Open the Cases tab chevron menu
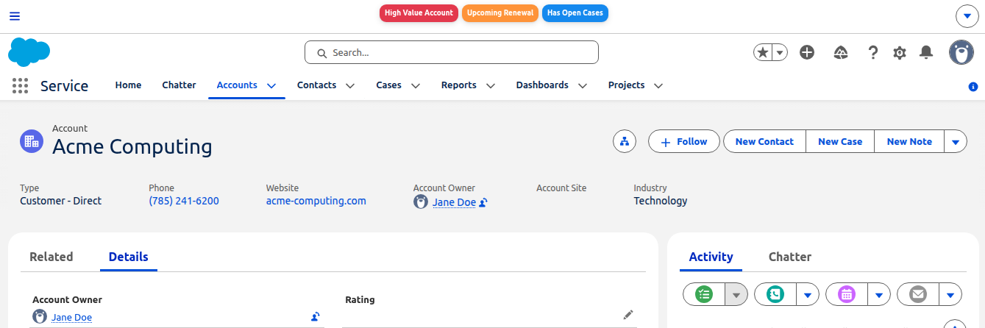 coord(416,85)
